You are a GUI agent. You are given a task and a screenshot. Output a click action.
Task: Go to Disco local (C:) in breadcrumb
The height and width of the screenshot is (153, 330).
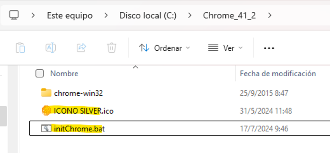click(x=148, y=15)
